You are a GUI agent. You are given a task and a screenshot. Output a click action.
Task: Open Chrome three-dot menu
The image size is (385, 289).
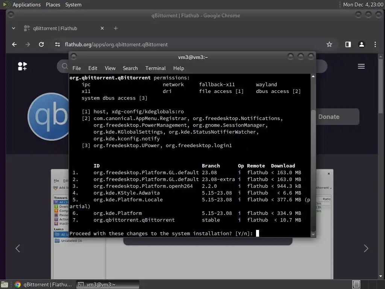click(x=375, y=44)
